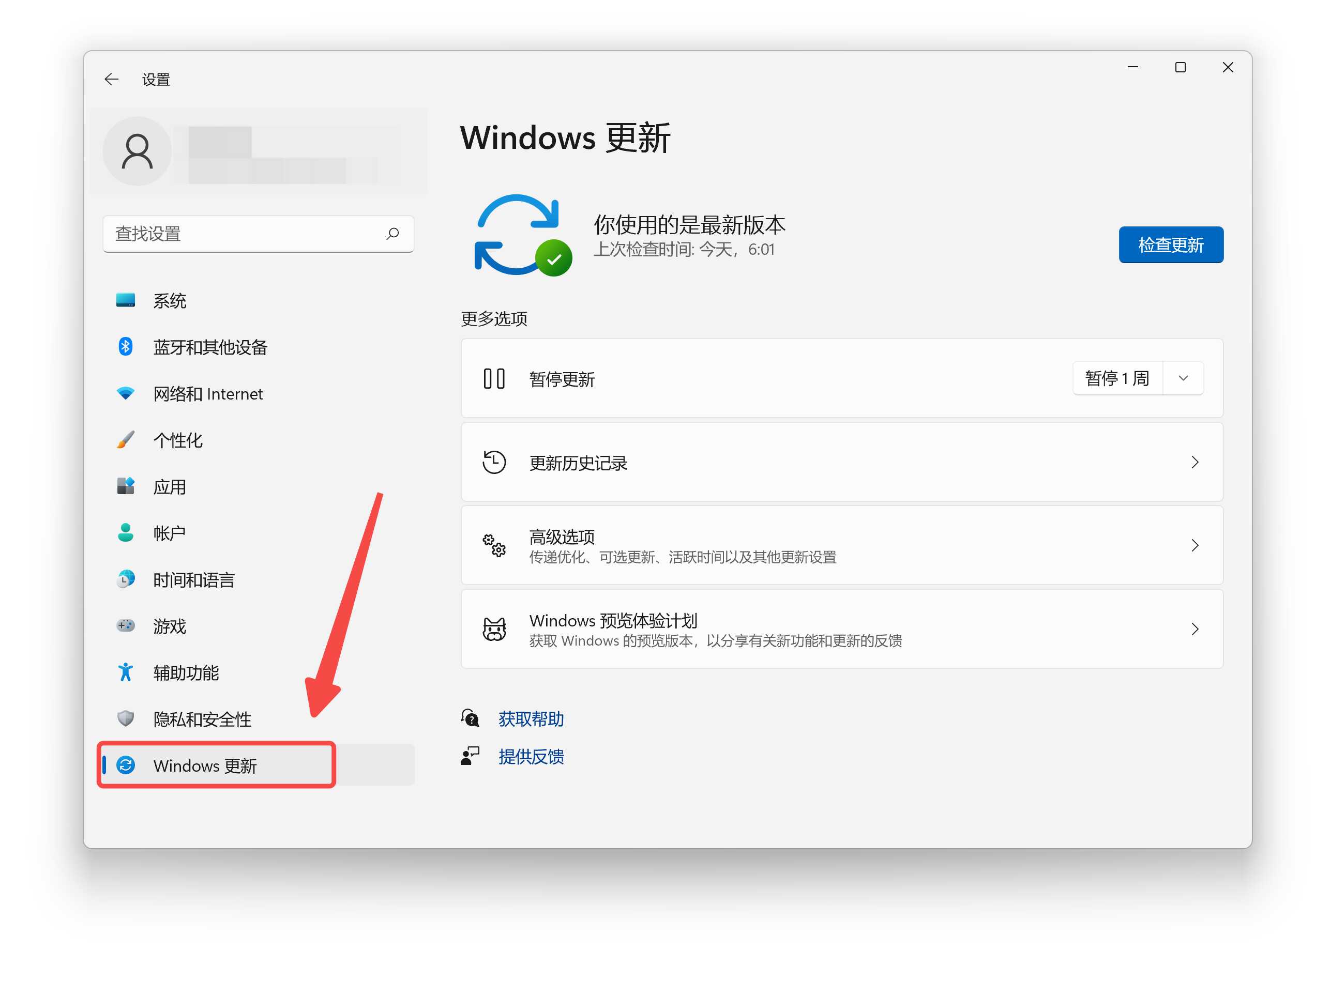1330x996 pixels.
Task: Click the 系统 monitor icon
Action: point(126,300)
